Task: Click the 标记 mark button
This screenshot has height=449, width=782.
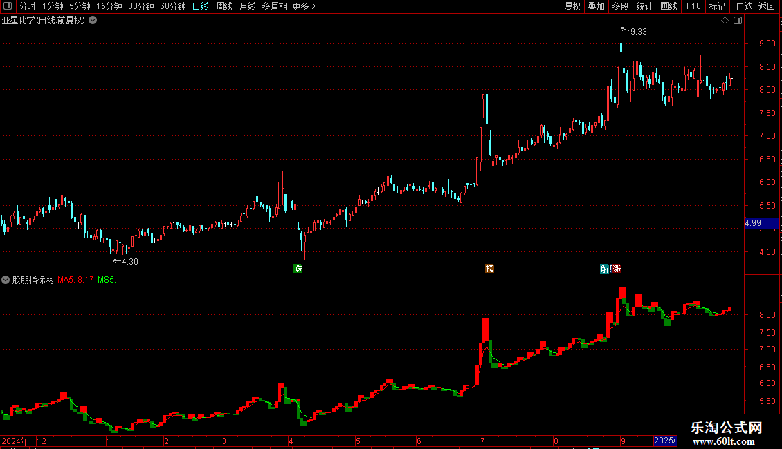Action: point(717,6)
